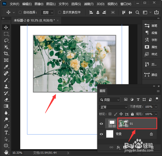Toggle lock all padlock icon

132,114
